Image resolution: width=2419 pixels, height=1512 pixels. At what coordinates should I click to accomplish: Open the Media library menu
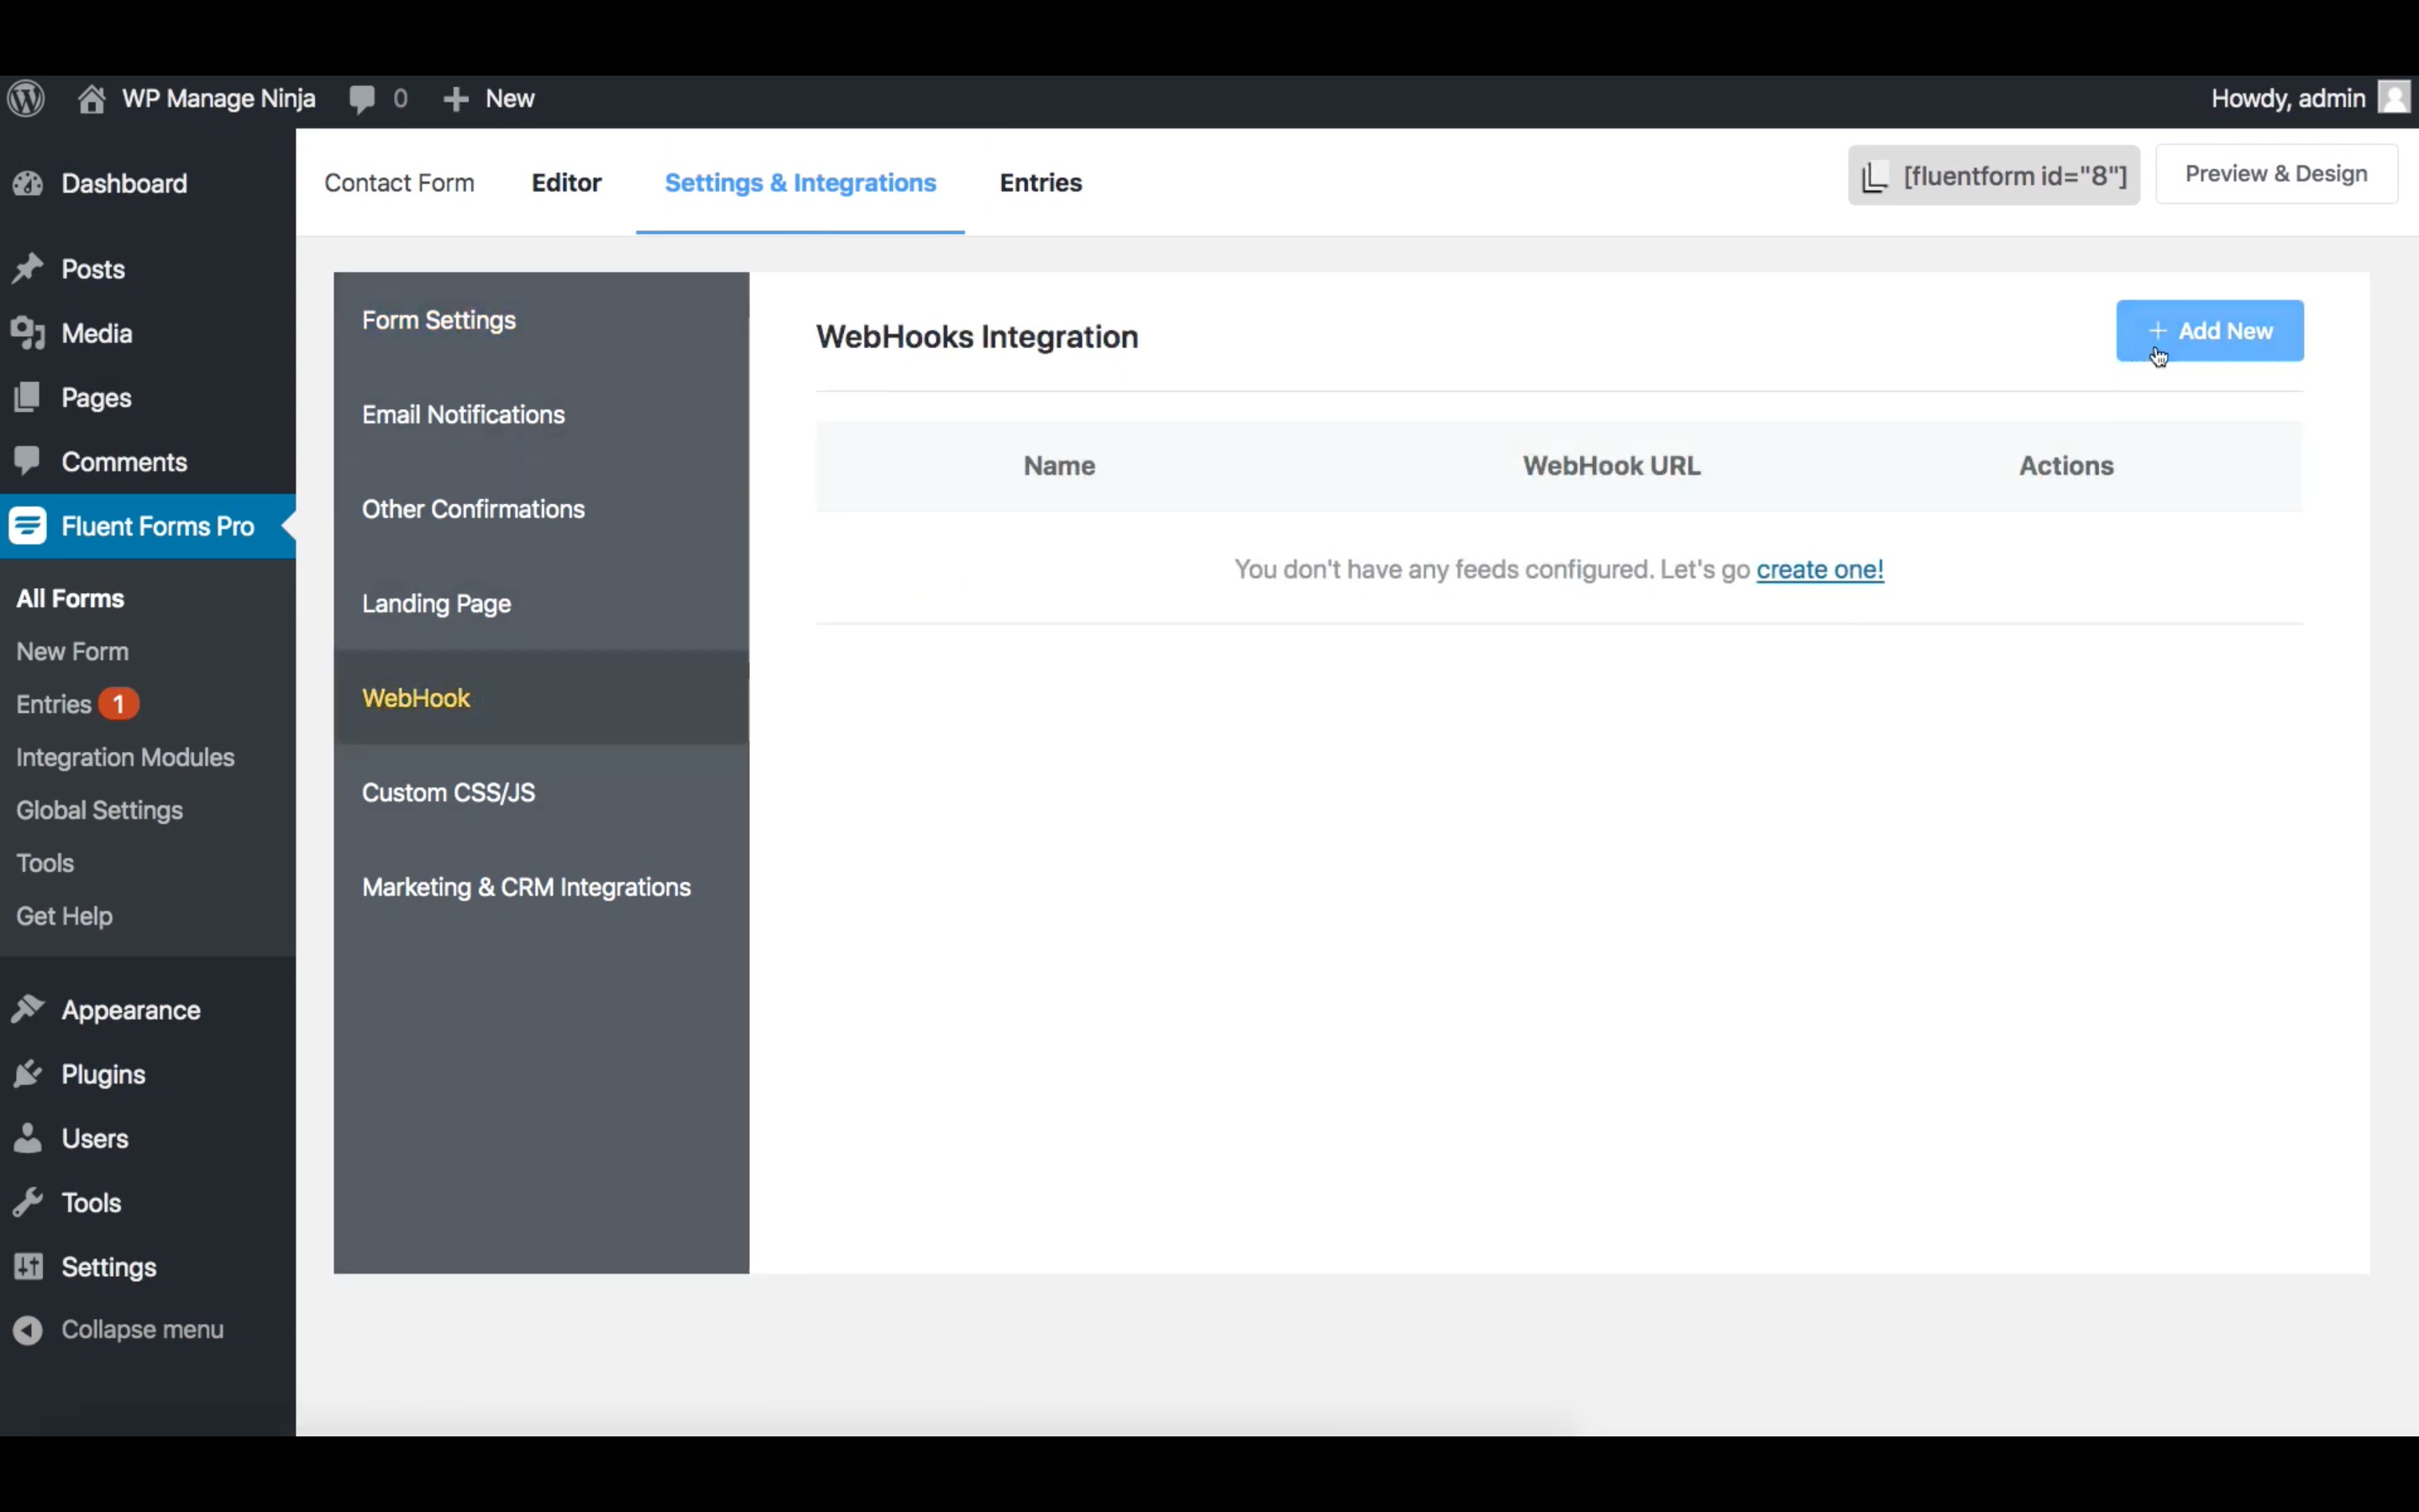[96, 334]
